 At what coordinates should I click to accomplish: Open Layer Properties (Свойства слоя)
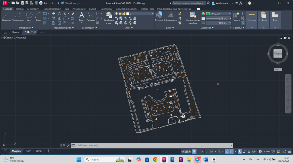[109, 18]
